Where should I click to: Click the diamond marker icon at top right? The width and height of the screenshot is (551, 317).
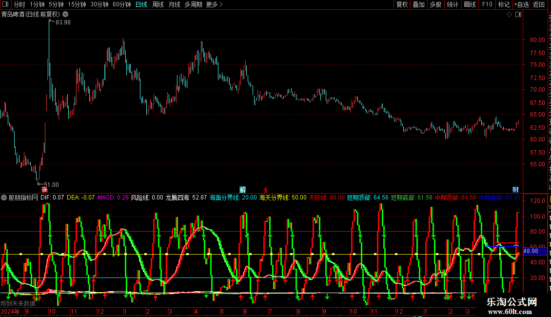point(509,15)
